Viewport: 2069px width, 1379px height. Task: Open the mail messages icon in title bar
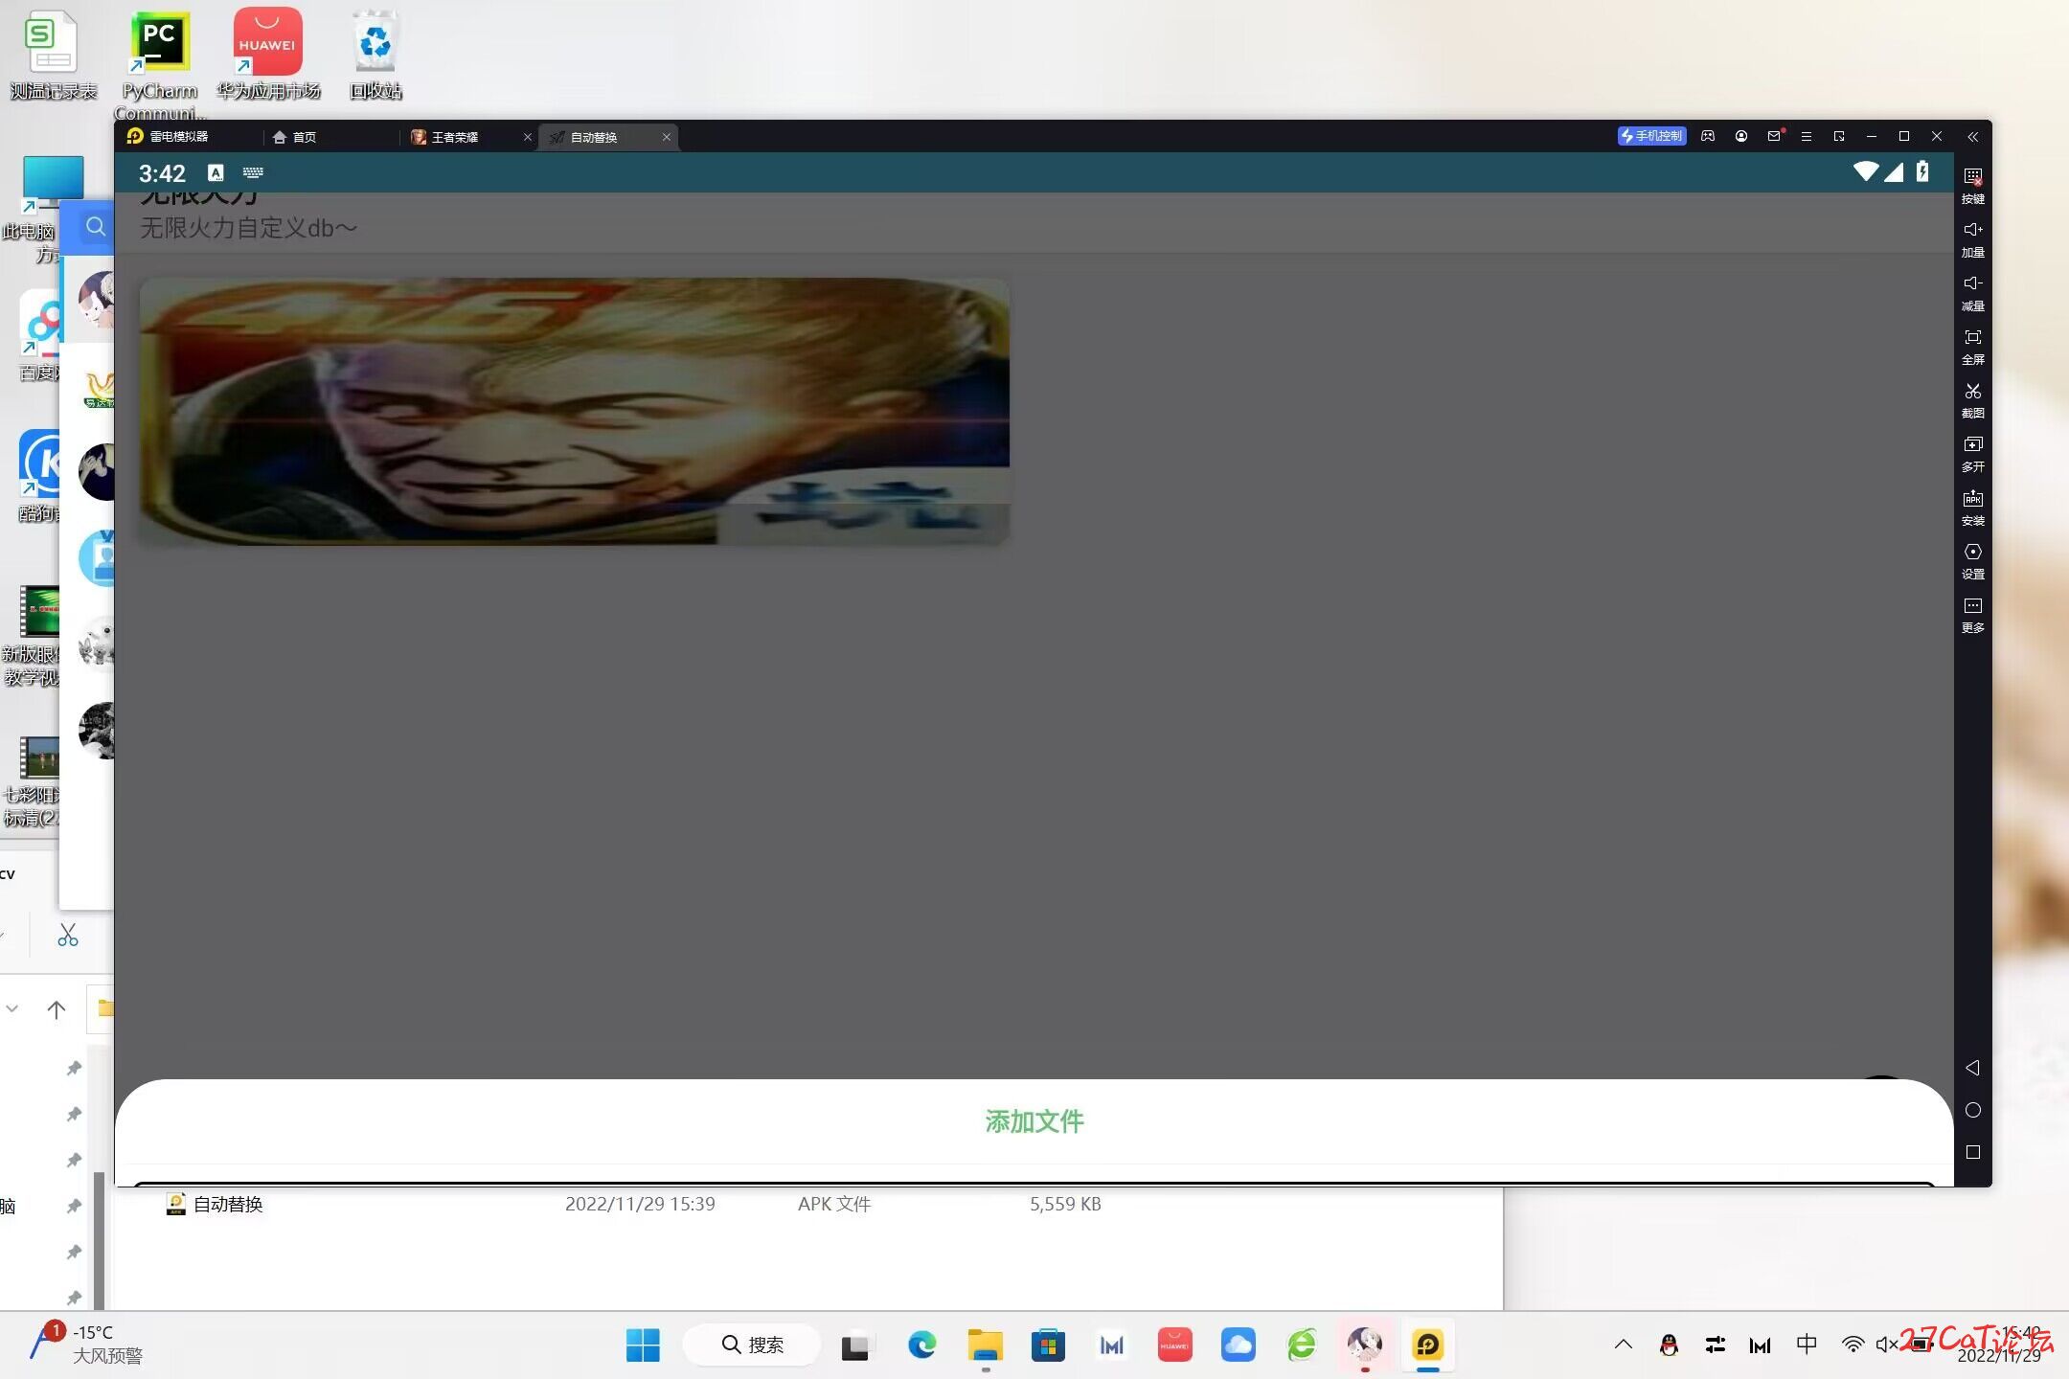click(x=1775, y=136)
